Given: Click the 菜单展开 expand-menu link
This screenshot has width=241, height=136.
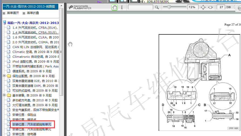Looking at the screenshot, I should (x=13, y=13).
